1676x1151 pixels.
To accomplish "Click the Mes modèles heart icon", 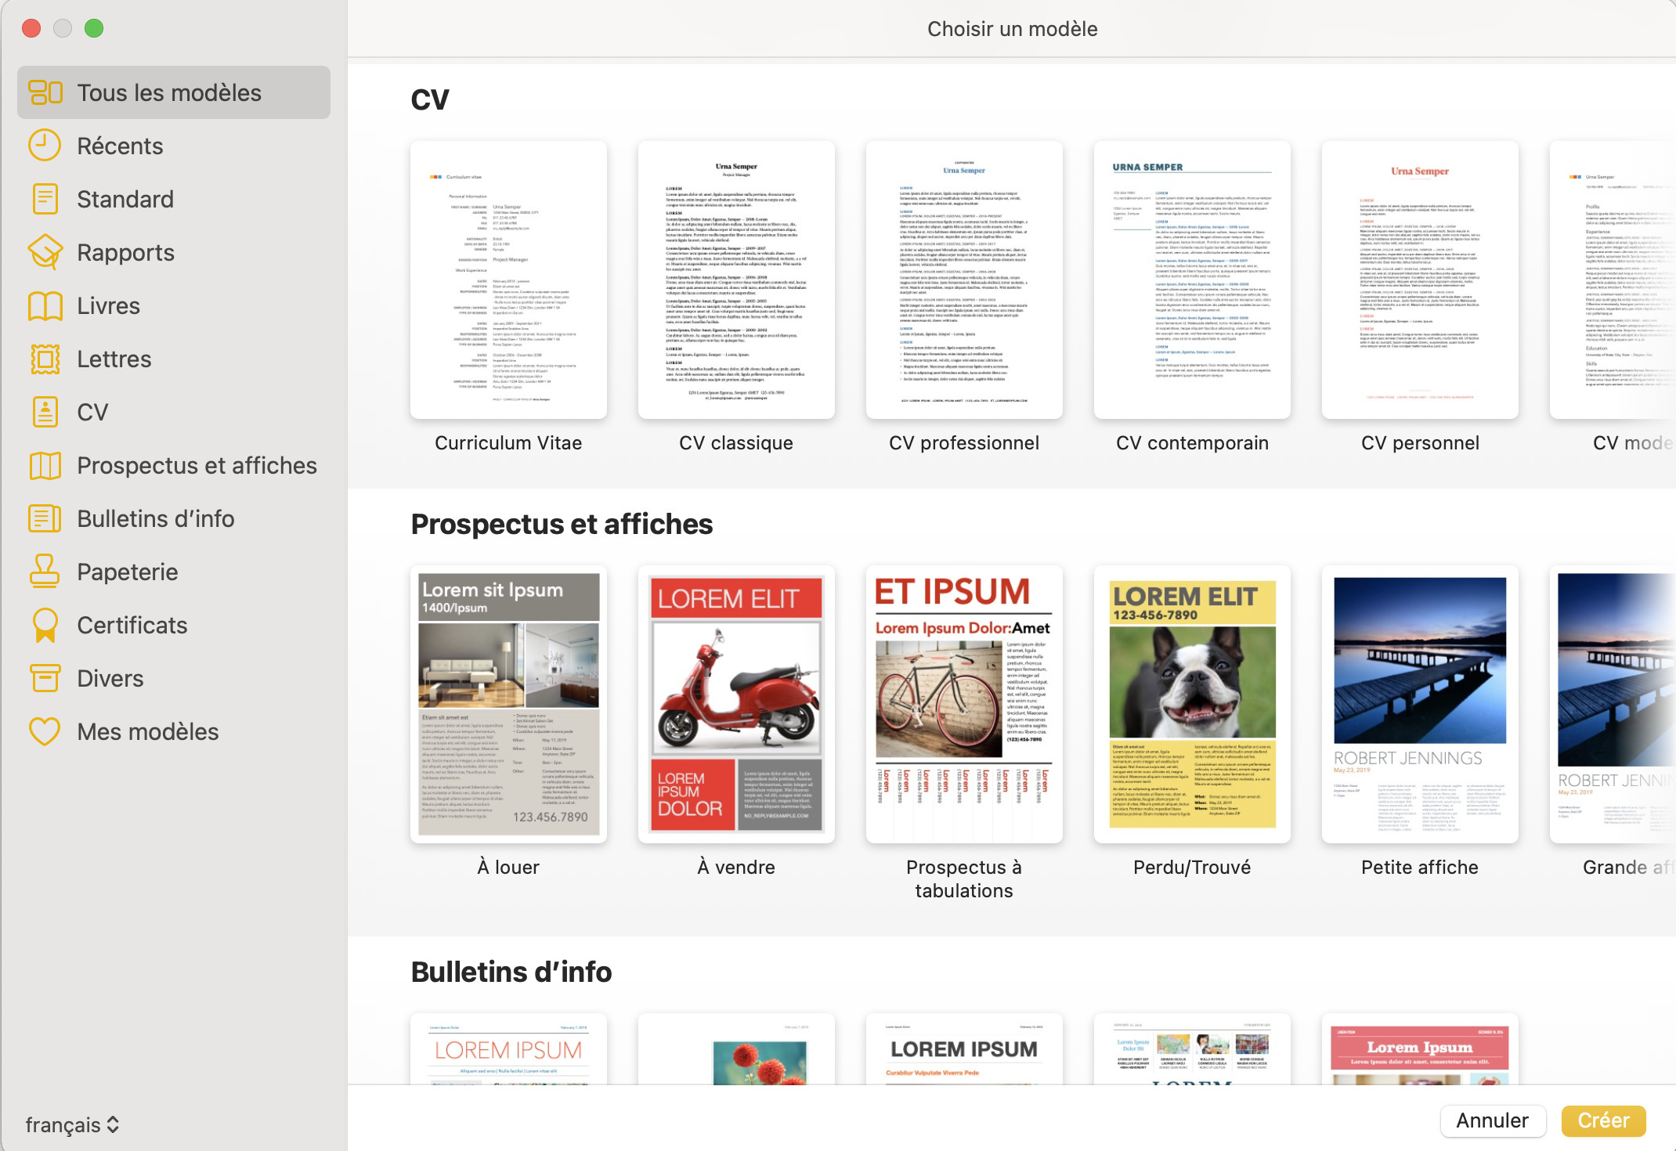I will [x=45, y=731].
